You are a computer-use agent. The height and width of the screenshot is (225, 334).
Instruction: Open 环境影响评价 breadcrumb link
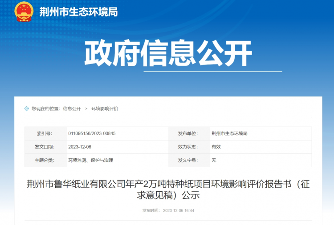tap(105, 108)
